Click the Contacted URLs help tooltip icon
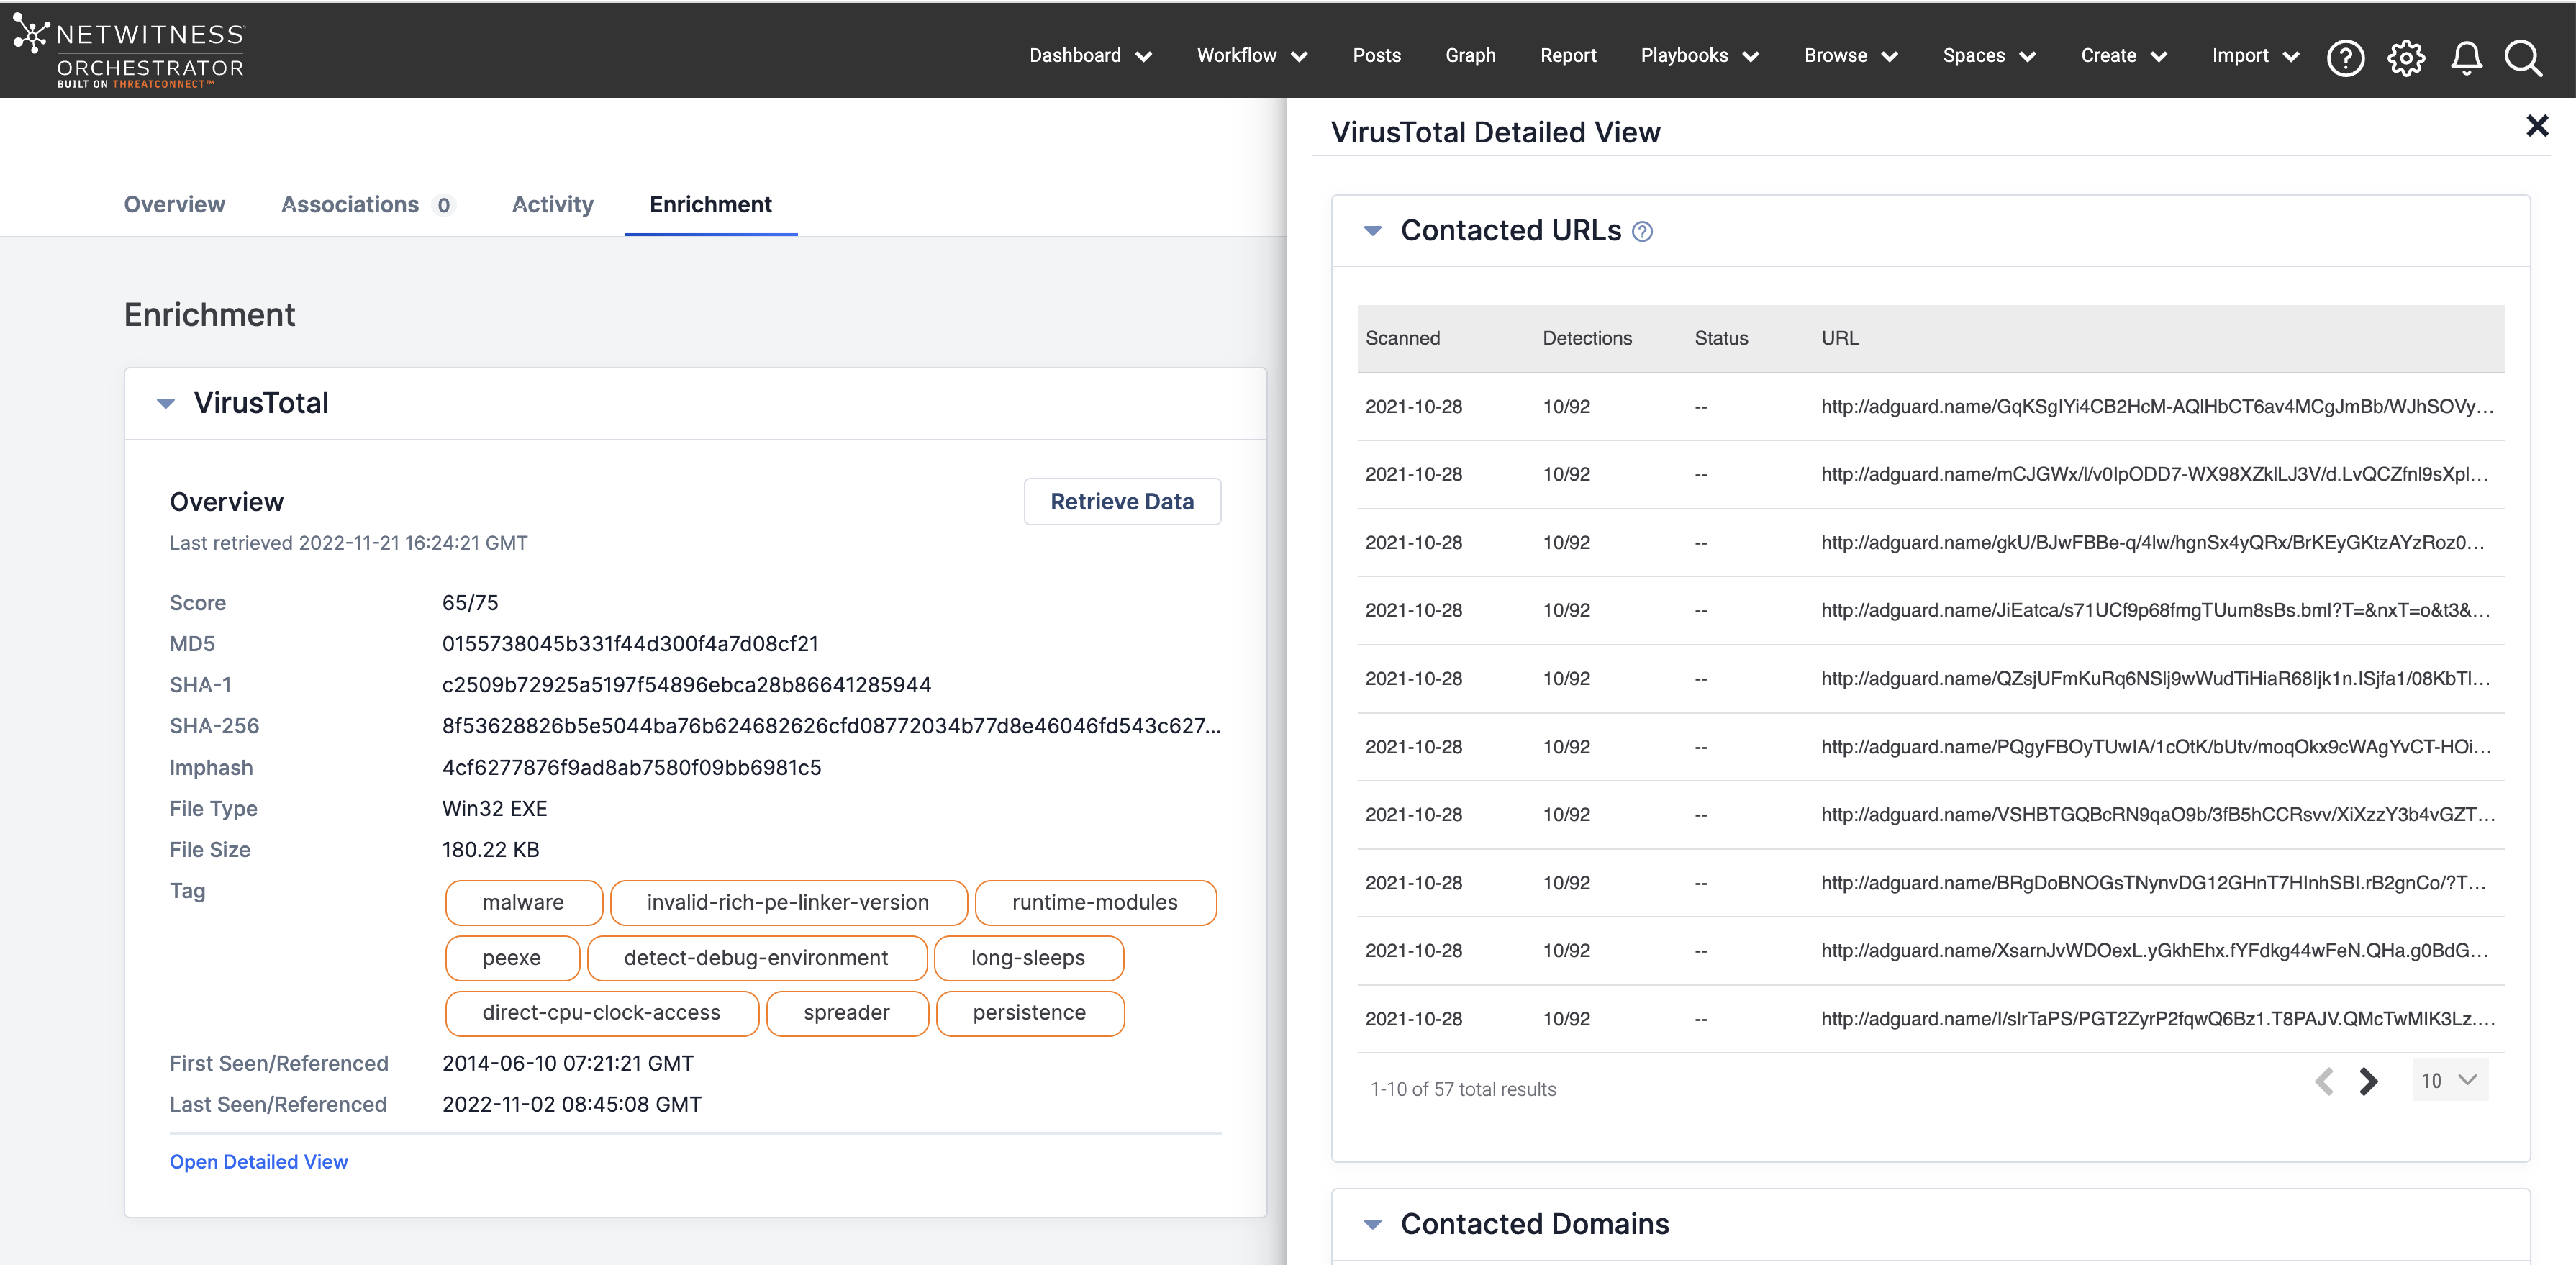 coord(1642,232)
